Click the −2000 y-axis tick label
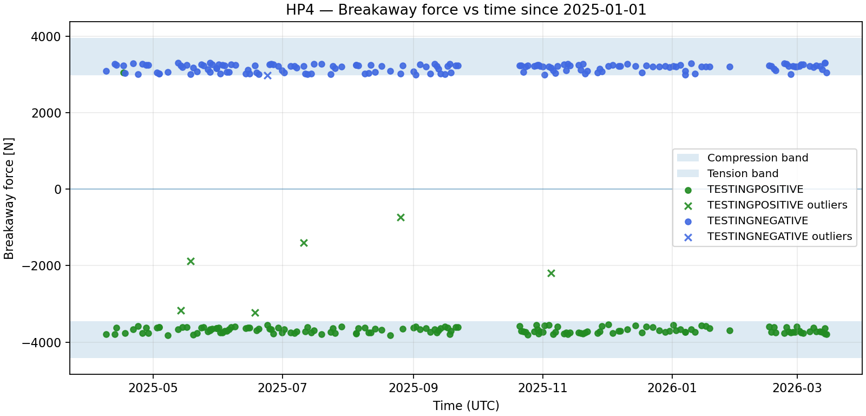Viewport: 866px width, 416px height. point(42,266)
